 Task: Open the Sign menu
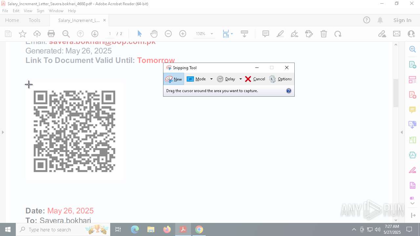[x=41, y=11]
